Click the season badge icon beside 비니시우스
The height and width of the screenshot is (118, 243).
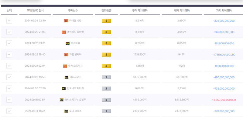[x=67, y=77]
